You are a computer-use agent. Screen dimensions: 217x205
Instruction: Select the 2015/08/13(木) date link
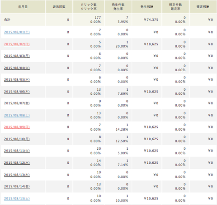pos(17,175)
